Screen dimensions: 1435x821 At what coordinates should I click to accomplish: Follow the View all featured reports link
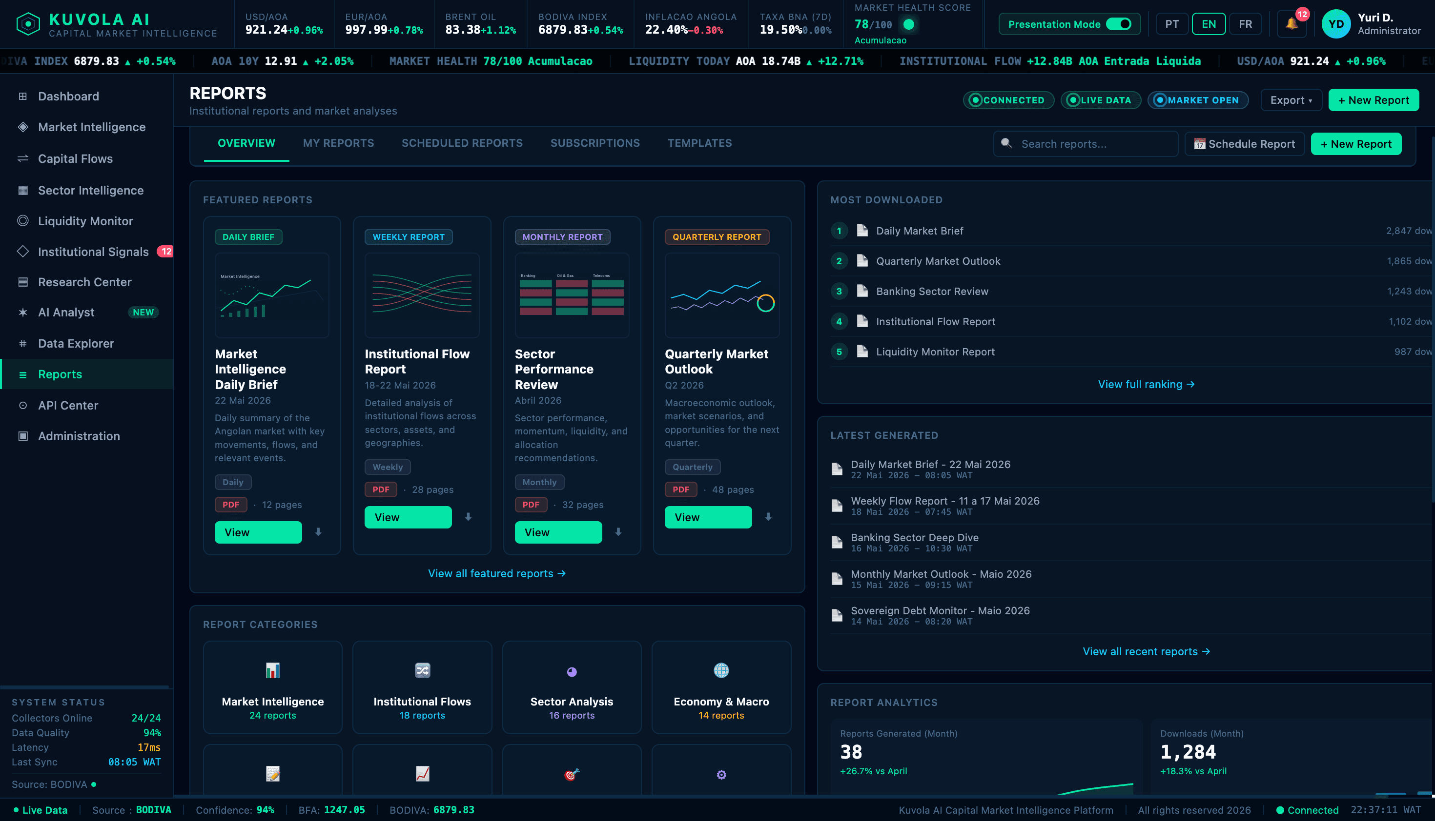[x=497, y=573]
